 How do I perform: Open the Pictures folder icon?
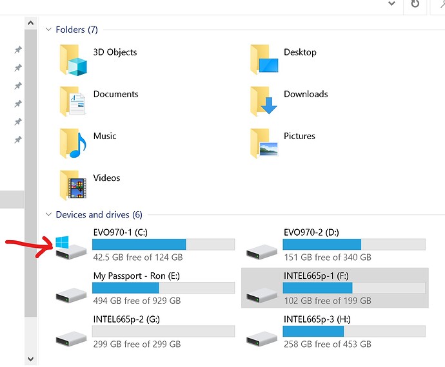coord(264,143)
